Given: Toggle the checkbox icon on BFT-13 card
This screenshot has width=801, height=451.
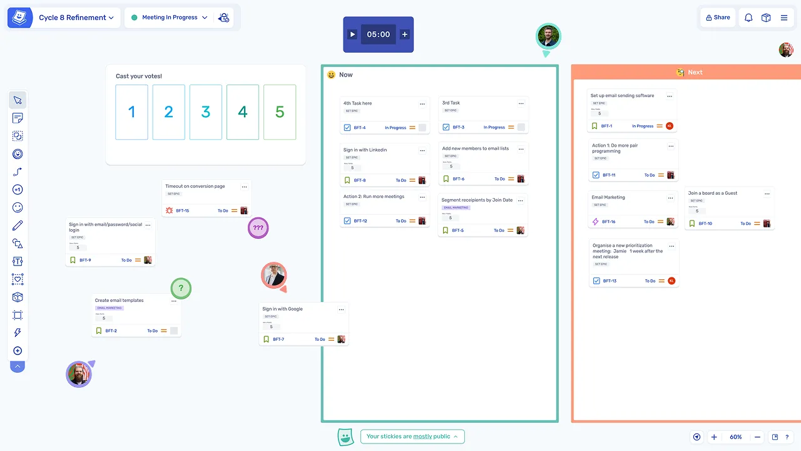Looking at the screenshot, I should coord(596,281).
